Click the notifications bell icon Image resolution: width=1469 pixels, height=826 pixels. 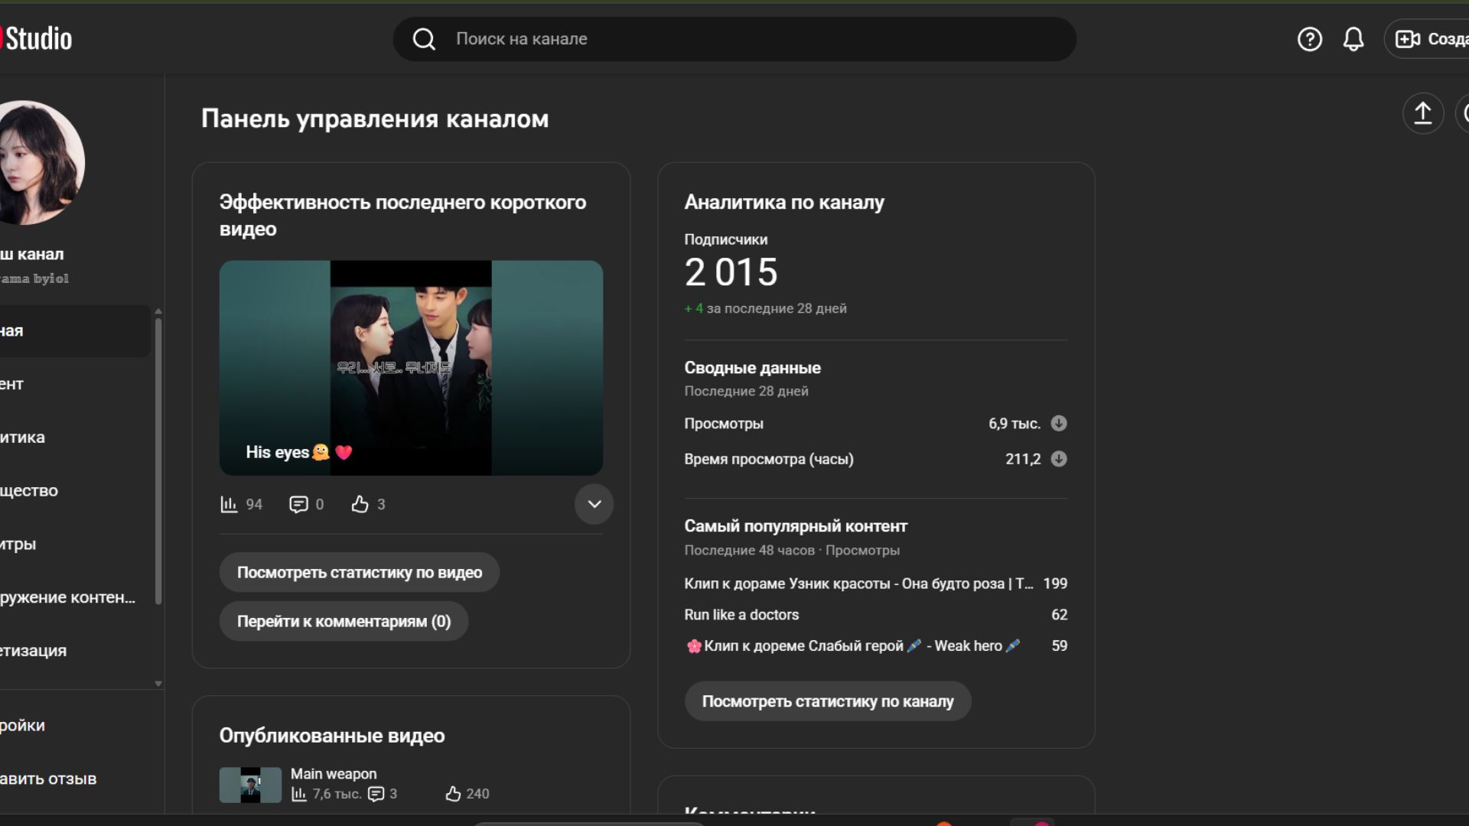1353,39
